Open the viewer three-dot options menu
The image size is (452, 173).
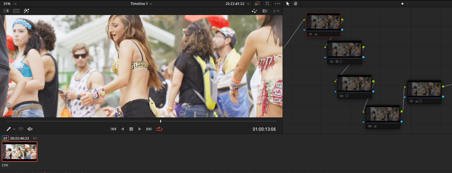[278, 4]
